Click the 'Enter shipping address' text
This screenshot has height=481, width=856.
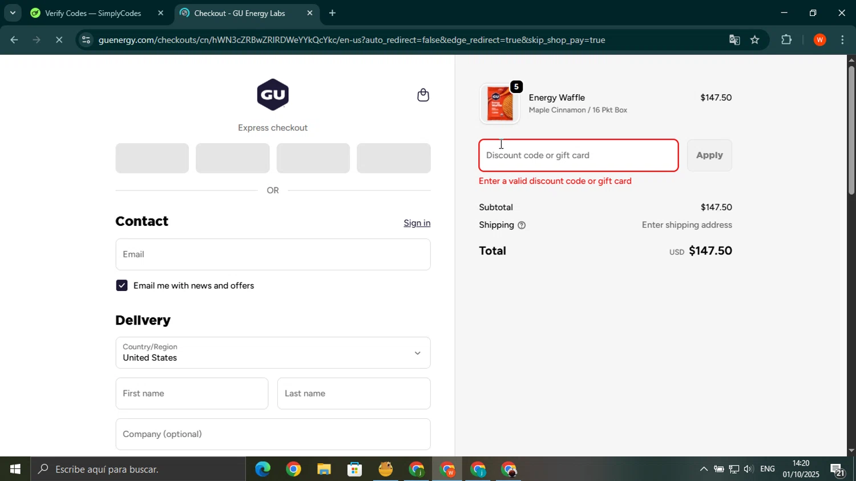tap(687, 225)
